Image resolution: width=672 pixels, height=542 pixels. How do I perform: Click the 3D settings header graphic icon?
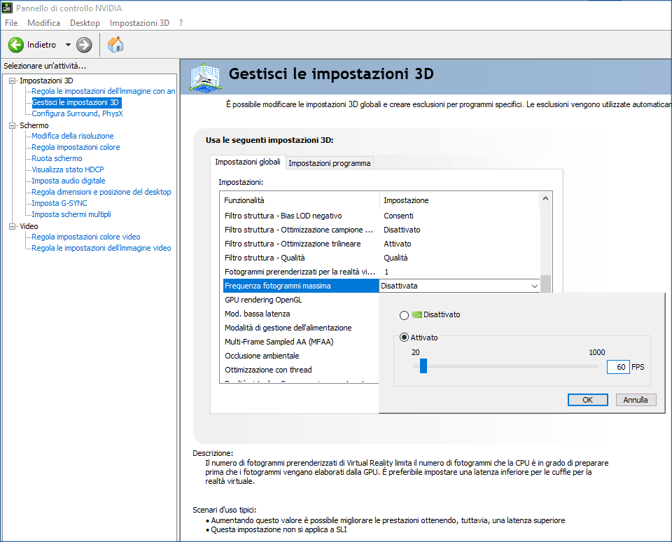pyautogui.click(x=206, y=76)
